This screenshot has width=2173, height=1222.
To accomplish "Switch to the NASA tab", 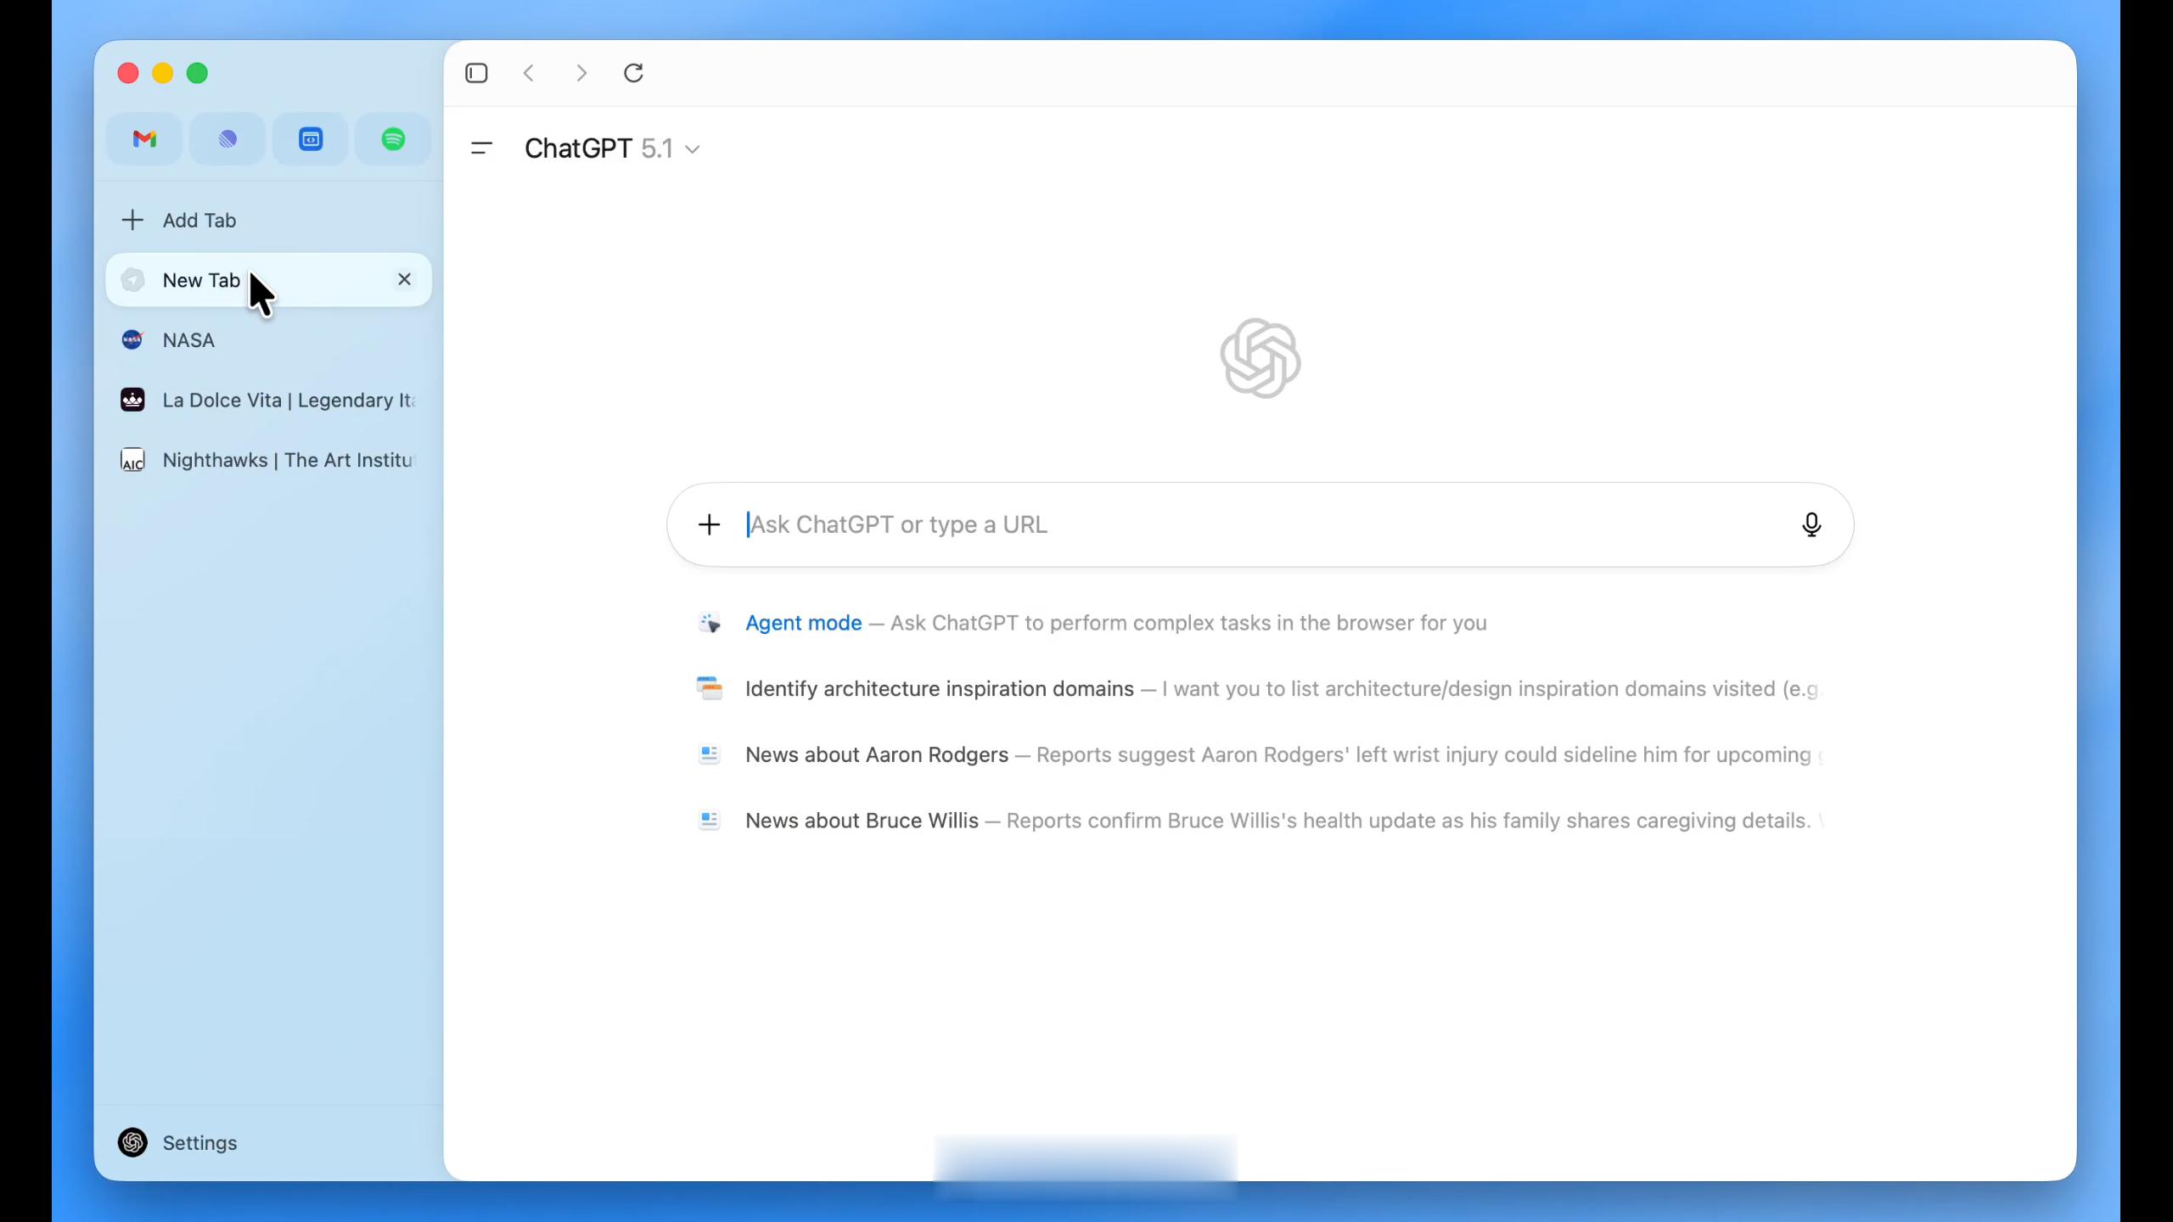I will click(x=188, y=340).
